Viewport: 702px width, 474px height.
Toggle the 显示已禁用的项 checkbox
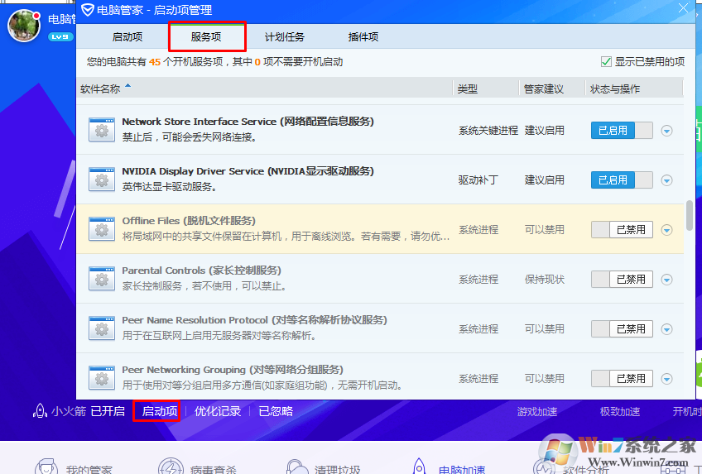(606, 62)
